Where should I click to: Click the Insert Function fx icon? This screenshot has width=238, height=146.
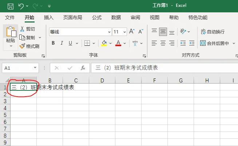(x=83, y=68)
